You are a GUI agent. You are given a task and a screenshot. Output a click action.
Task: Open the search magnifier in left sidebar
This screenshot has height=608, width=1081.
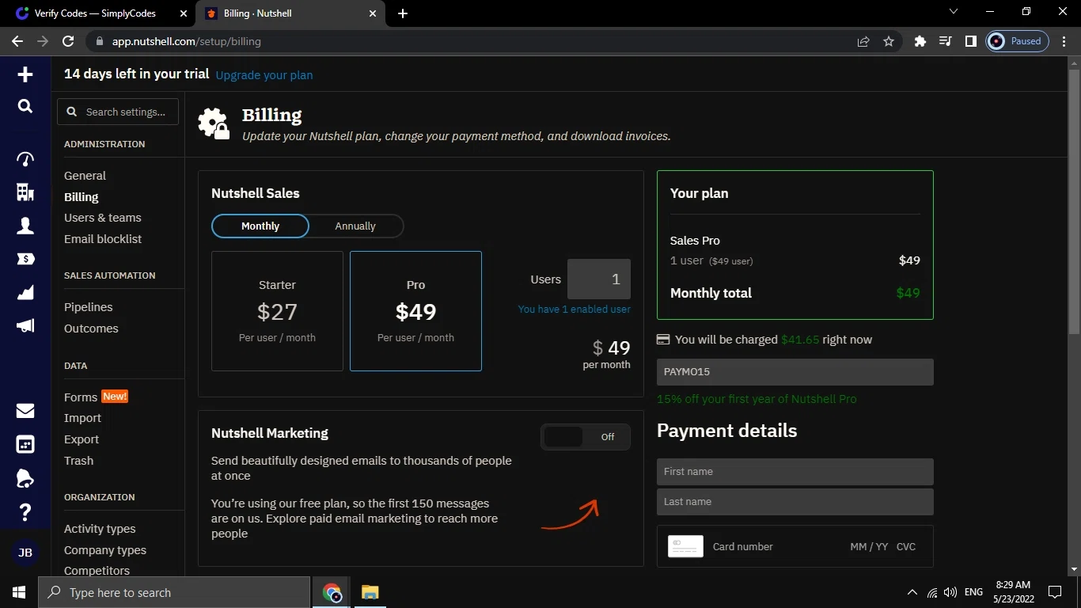[x=25, y=106]
